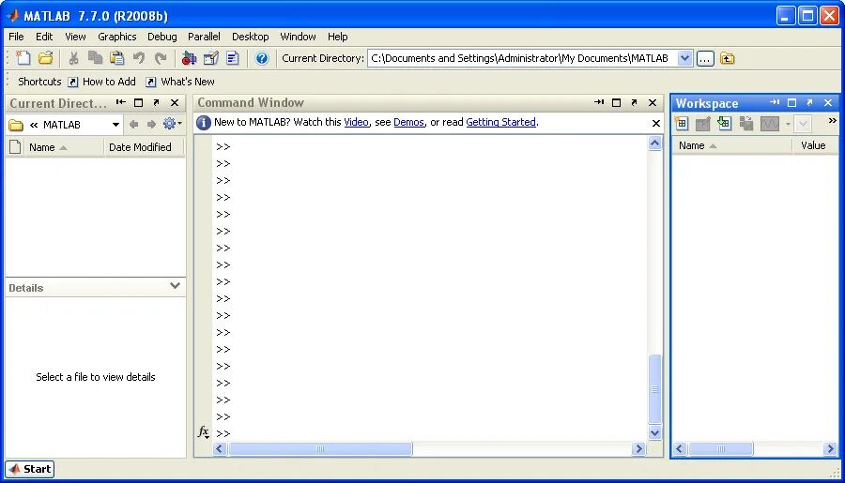The image size is (845, 483).
Task: Open the File menu
Action: tap(16, 37)
